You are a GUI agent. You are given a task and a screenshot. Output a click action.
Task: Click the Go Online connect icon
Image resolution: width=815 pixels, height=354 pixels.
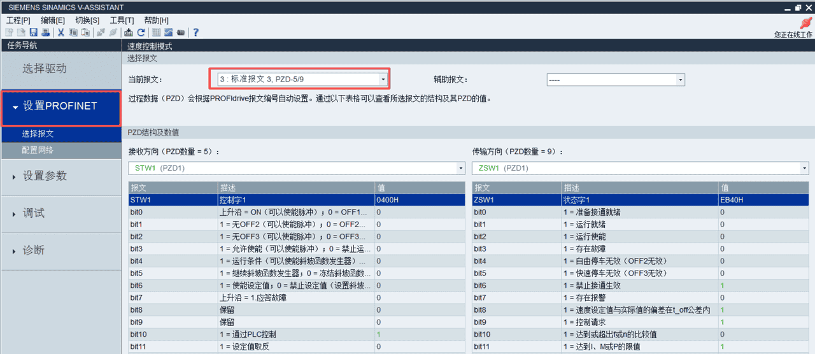coord(101,32)
